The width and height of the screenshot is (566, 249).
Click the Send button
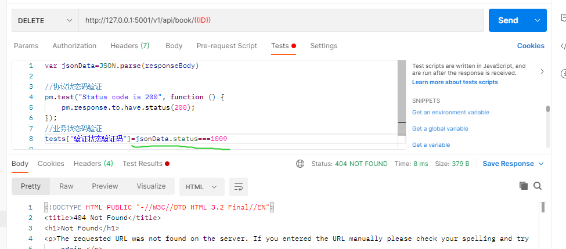[x=507, y=20]
